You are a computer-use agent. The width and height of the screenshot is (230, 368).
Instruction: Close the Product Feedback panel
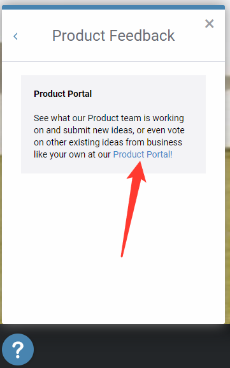[x=209, y=24]
